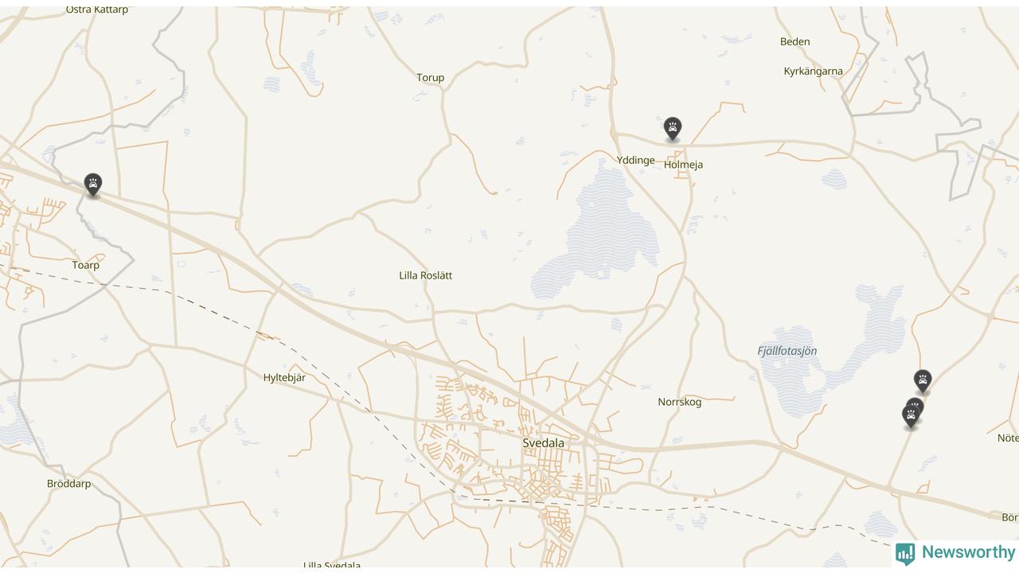The height and width of the screenshot is (573, 1019).
Task: Click the Torup label on the map
Action: [430, 78]
